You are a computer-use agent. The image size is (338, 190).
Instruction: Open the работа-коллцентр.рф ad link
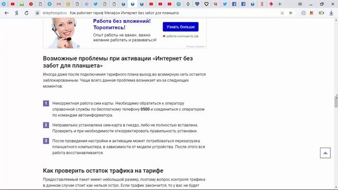(x=182, y=36)
